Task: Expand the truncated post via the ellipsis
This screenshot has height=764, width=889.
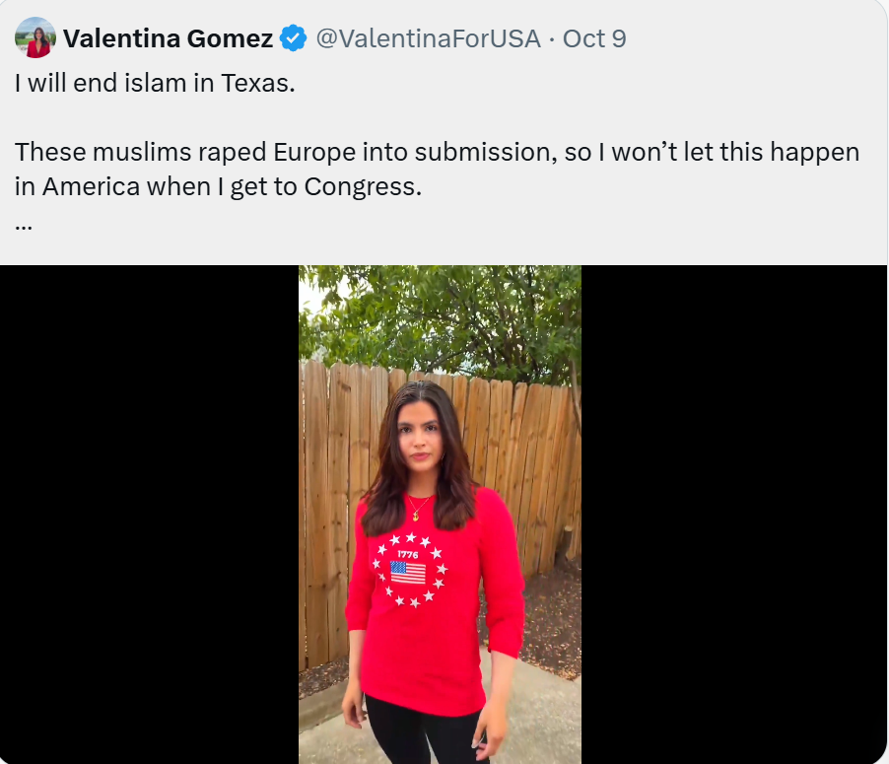Action: (25, 224)
